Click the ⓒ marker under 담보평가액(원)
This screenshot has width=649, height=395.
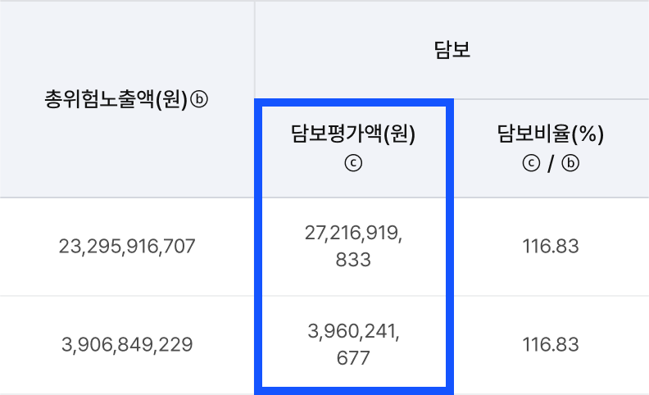tap(353, 163)
